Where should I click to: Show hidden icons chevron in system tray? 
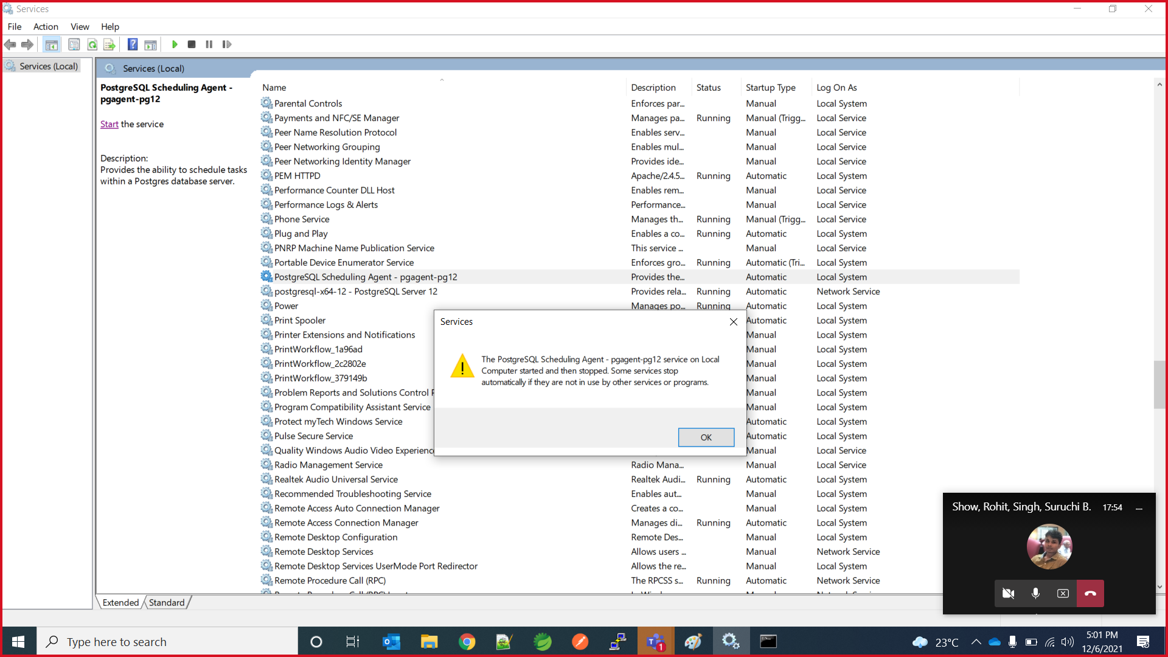976,642
